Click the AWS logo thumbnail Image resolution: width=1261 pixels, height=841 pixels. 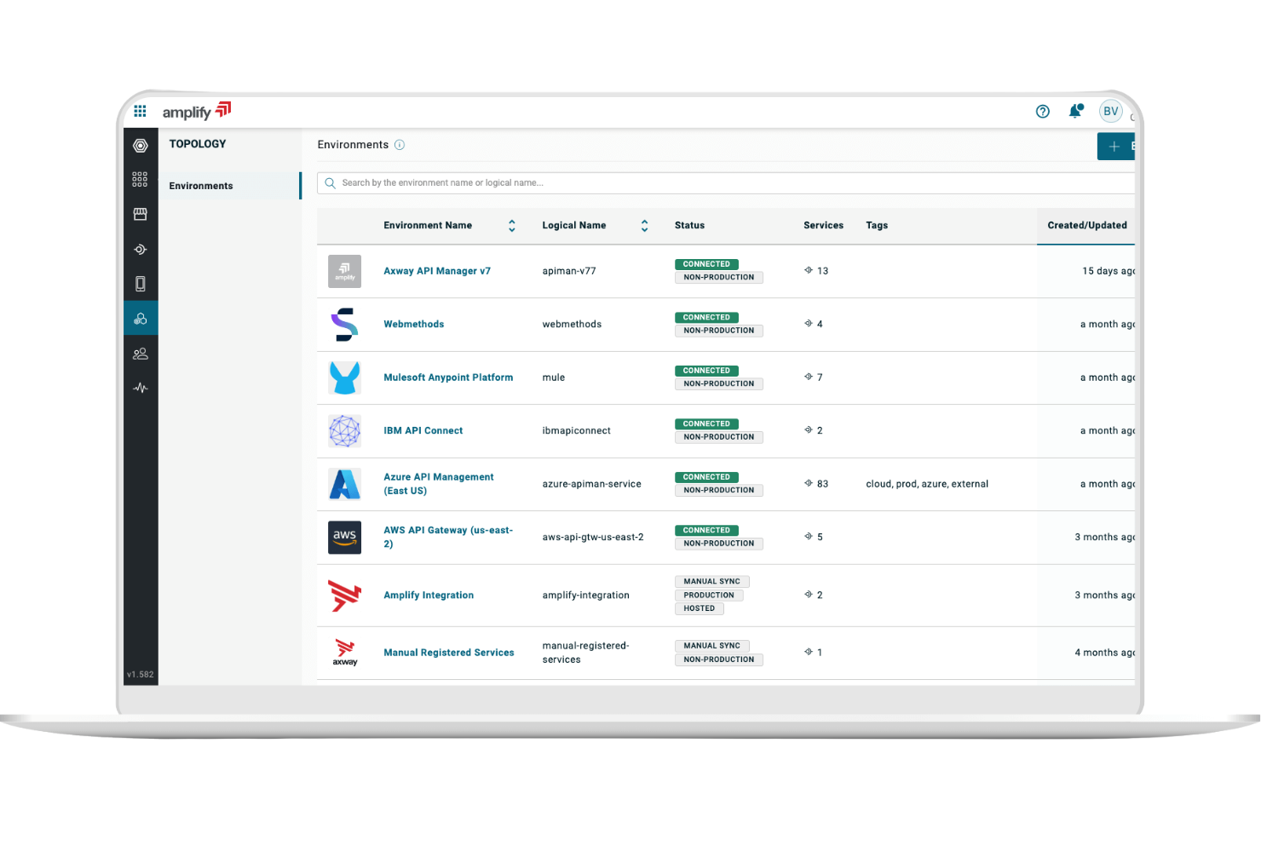pyautogui.click(x=345, y=538)
